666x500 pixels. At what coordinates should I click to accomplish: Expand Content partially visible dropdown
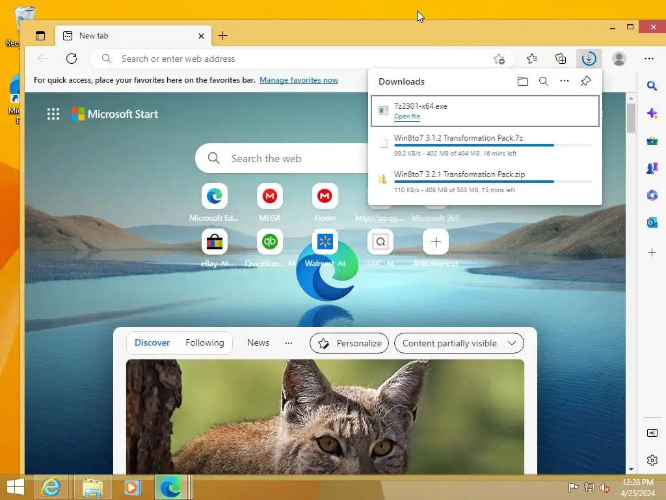coord(459,343)
